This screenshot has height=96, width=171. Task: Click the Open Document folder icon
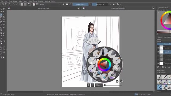[x=6, y=4]
